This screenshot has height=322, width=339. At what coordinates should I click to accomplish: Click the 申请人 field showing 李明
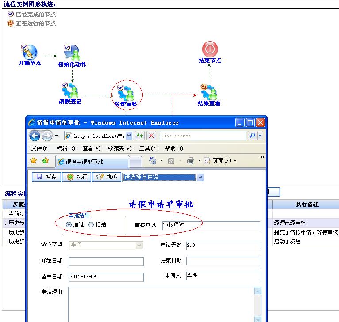(223, 276)
